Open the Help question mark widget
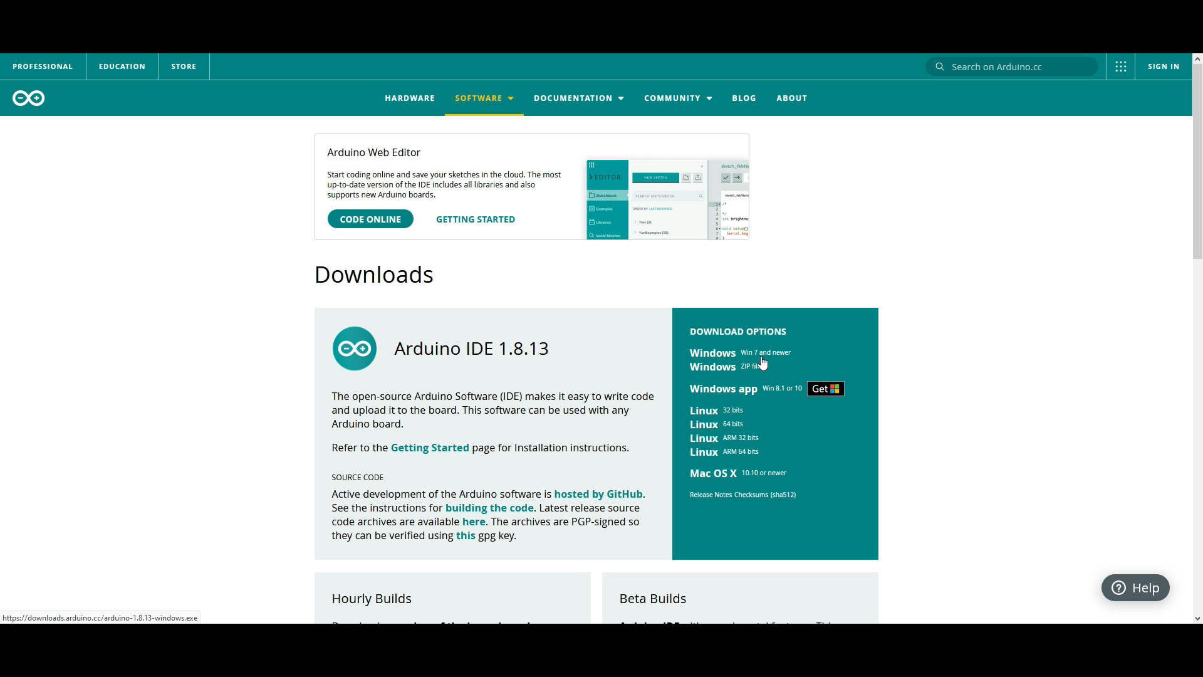Image resolution: width=1203 pixels, height=677 pixels. 1135,588
